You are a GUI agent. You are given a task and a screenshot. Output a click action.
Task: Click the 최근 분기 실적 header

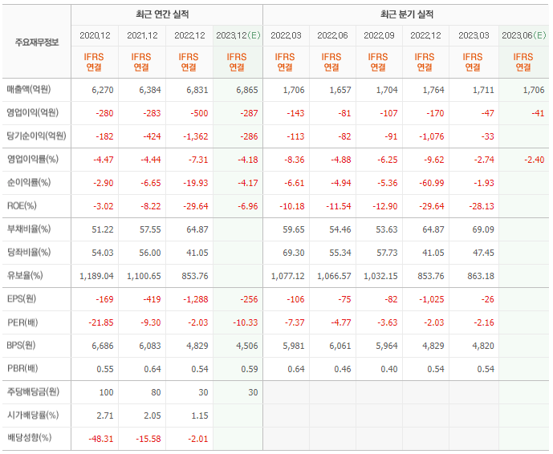(x=406, y=14)
